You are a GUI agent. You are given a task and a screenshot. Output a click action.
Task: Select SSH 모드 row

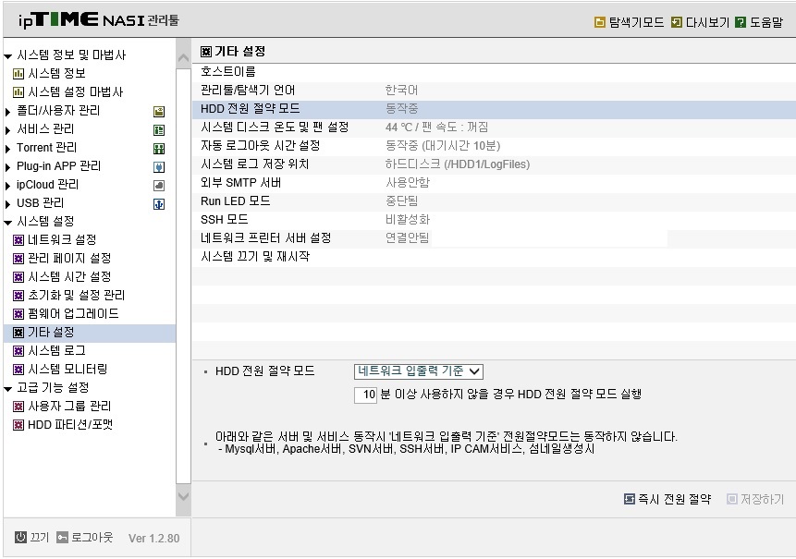click(494, 220)
